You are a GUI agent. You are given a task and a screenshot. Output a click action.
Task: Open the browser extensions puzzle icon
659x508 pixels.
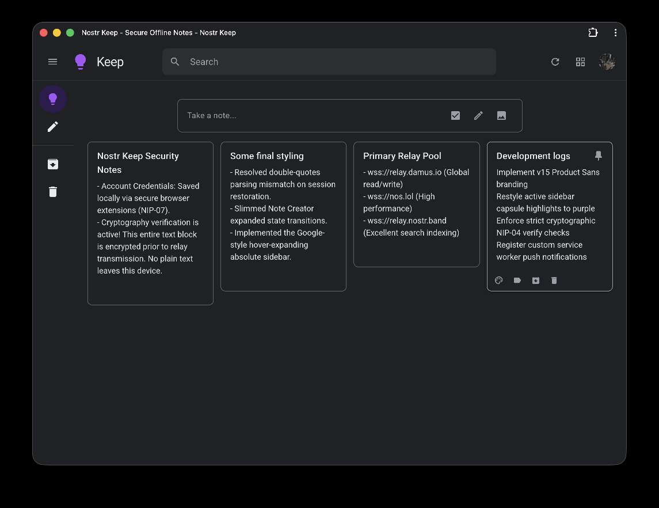pos(593,32)
